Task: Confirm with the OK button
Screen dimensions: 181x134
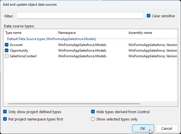Action: 143,128
